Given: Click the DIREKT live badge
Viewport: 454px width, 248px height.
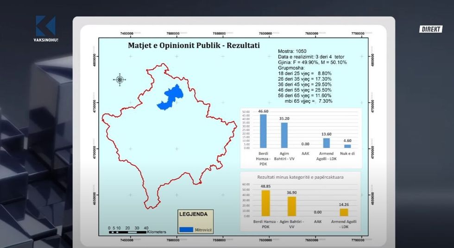Looking at the screenshot, I should coord(431,29).
